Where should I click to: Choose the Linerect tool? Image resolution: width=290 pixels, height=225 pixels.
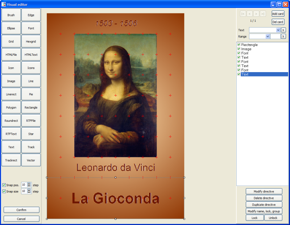click(11, 94)
